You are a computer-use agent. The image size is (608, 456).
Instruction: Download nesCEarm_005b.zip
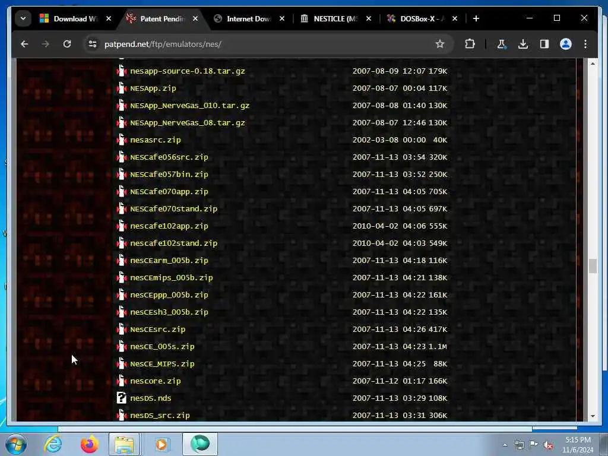point(169,260)
